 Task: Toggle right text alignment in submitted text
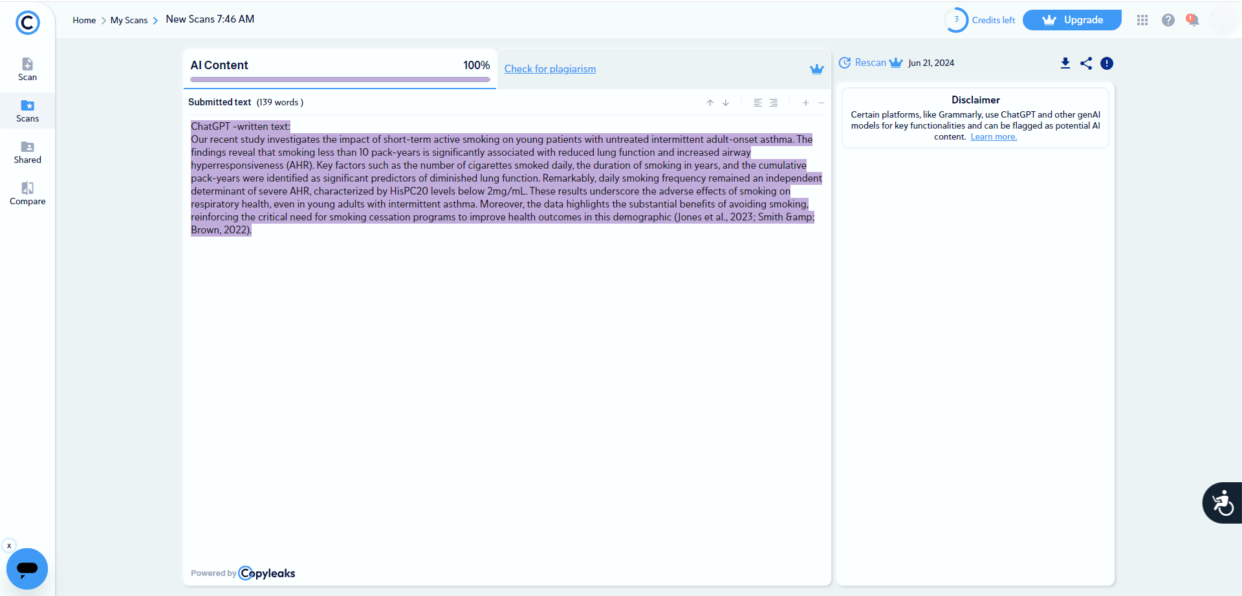coord(774,102)
